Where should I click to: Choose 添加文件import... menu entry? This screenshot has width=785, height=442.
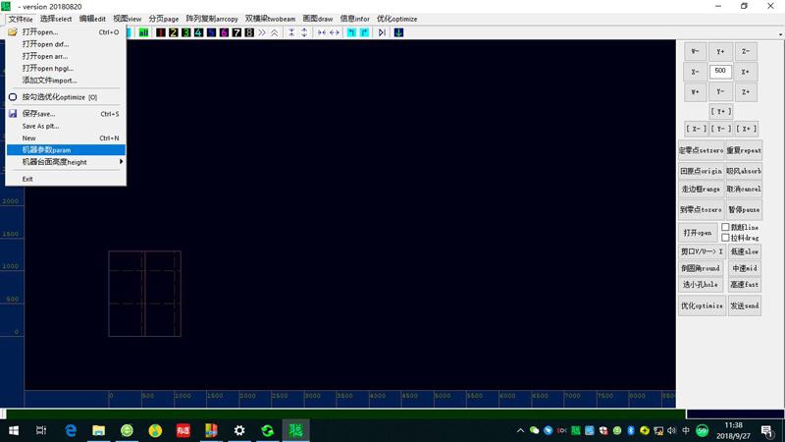(66, 81)
